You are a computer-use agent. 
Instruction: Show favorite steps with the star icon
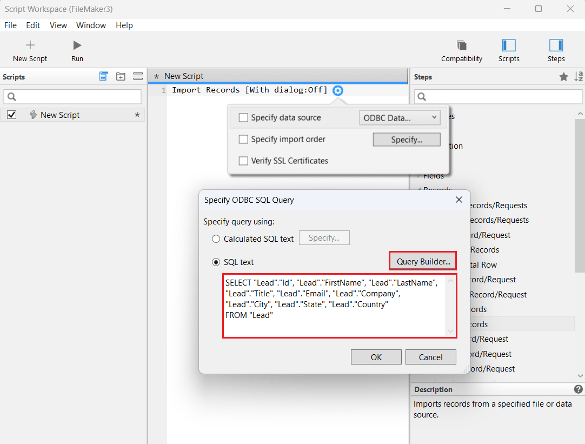563,77
